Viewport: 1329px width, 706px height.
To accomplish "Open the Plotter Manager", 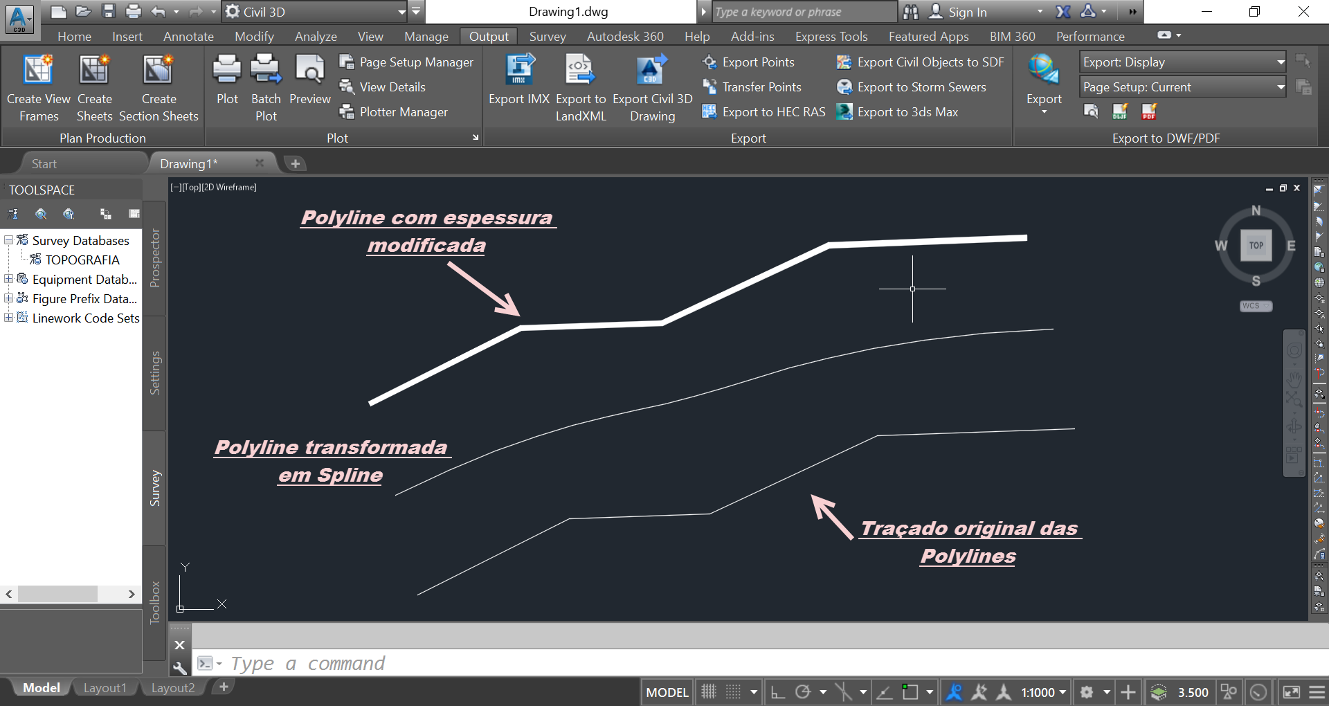I will 404,111.
